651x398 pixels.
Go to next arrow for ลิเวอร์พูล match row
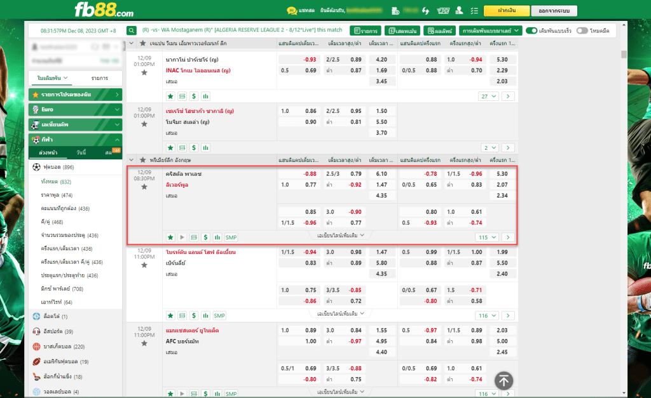(x=508, y=237)
